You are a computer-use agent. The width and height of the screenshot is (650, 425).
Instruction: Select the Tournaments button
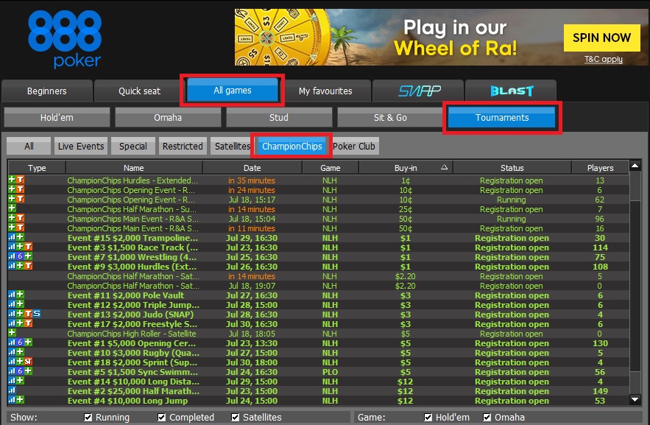[x=501, y=117]
